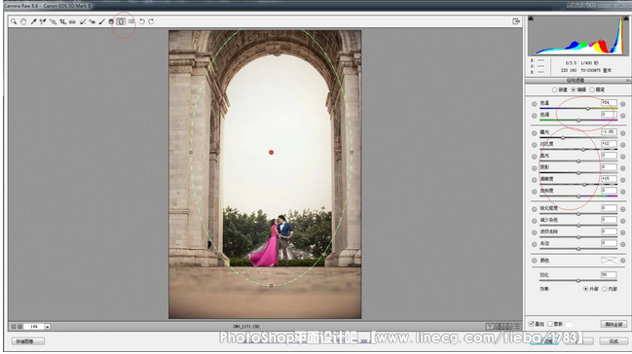Select the 新建 radio option
Viewport: 632px width, 354px height.
pyautogui.click(x=555, y=89)
